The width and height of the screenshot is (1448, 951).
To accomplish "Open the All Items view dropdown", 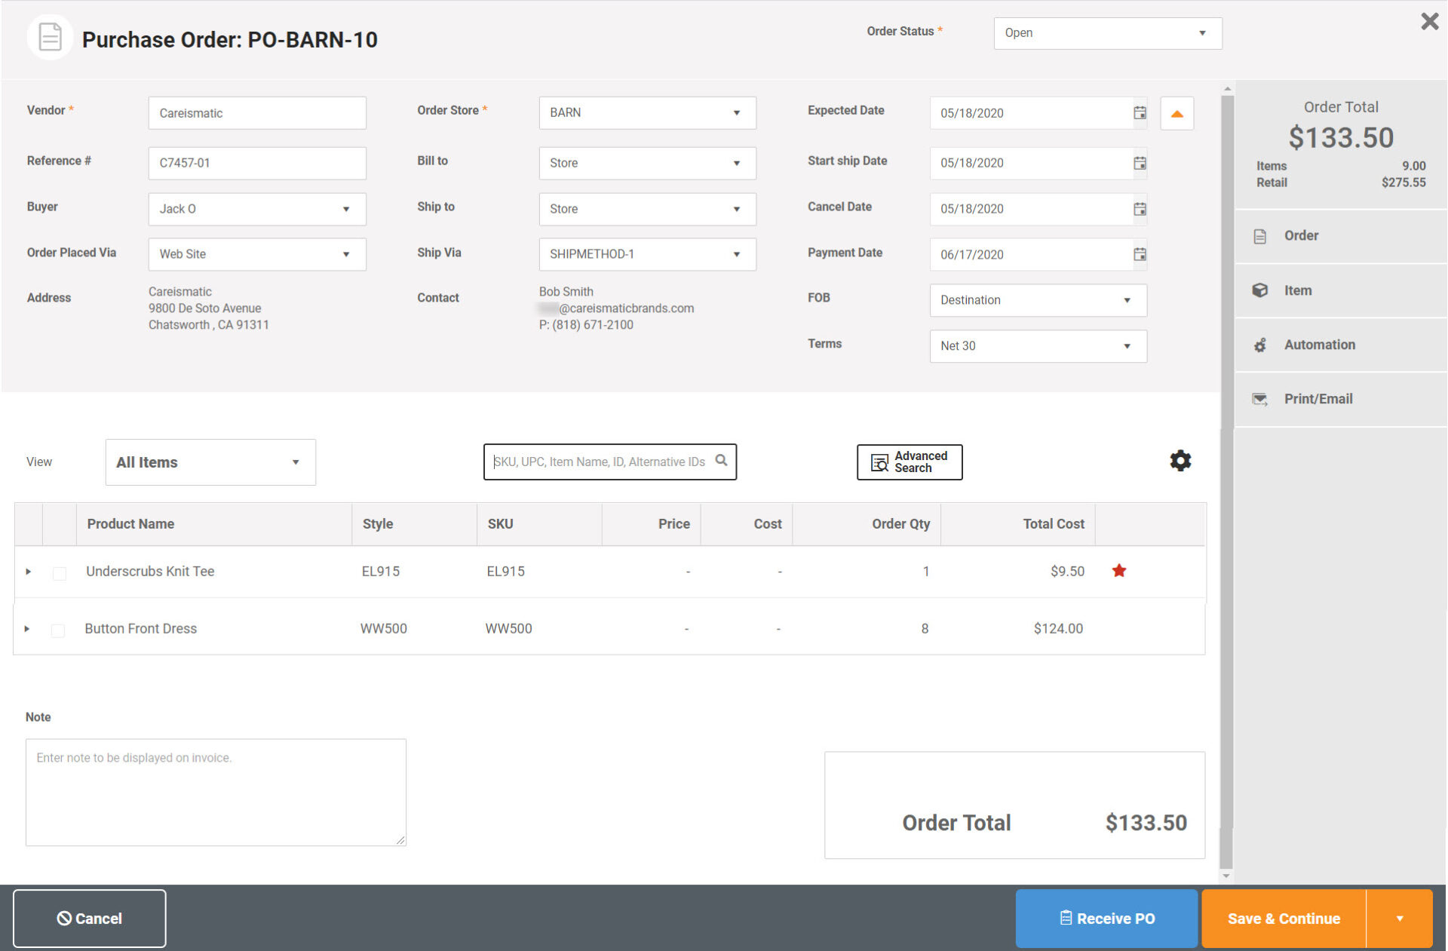I will 210,462.
